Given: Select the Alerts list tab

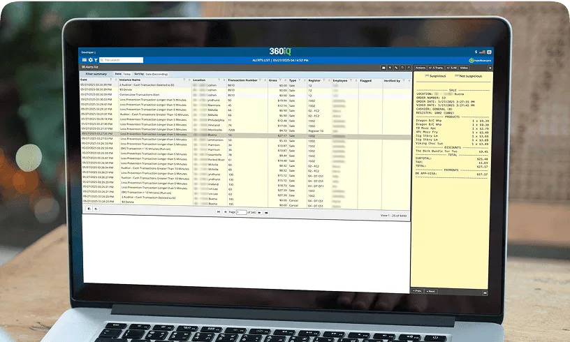Looking at the screenshot, I should (x=90, y=67).
